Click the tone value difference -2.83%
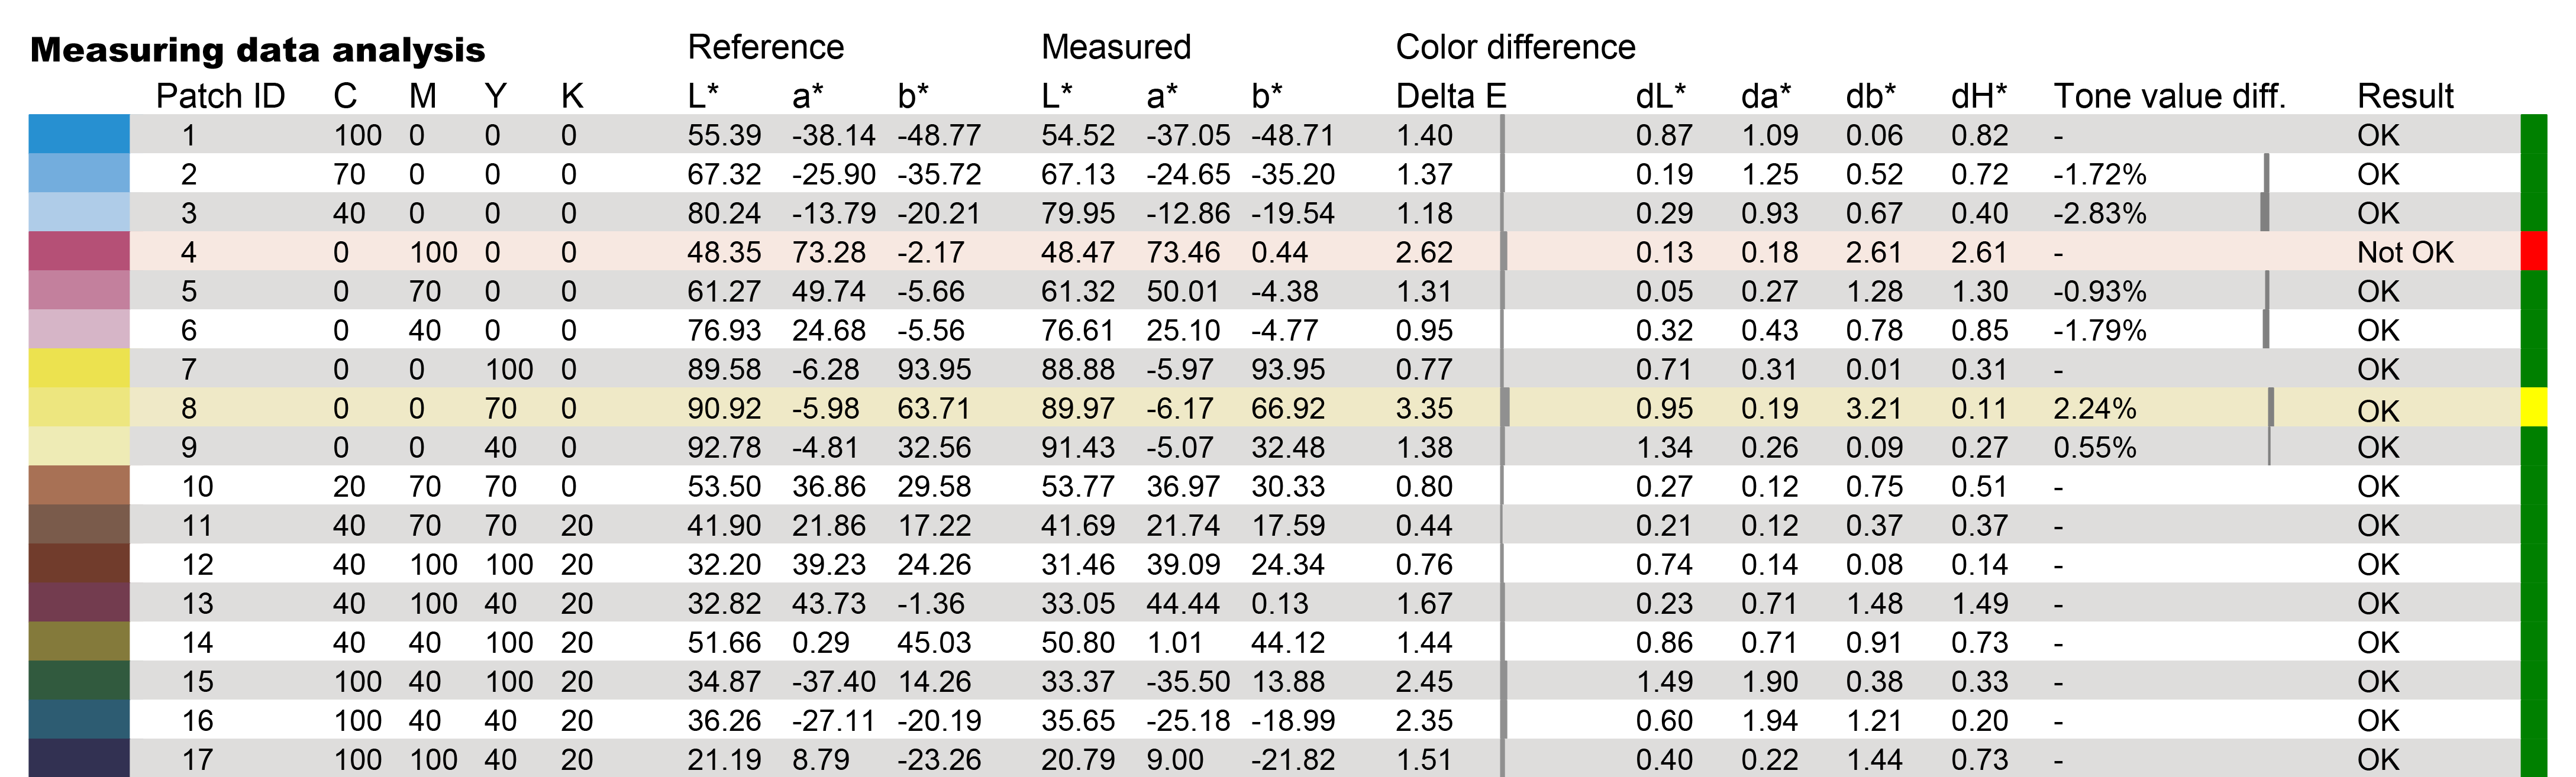Screen dimensions: 2576x777 pos(2099,213)
